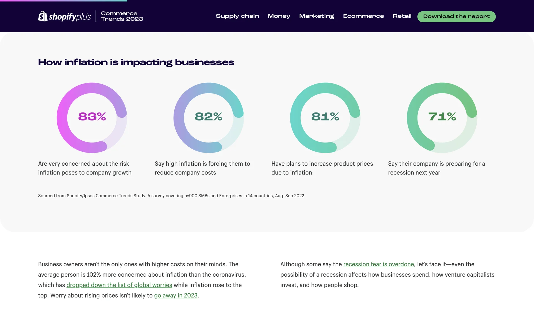534x334 pixels.
Task: Go to the Money section
Action: pyautogui.click(x=279, y=16)
